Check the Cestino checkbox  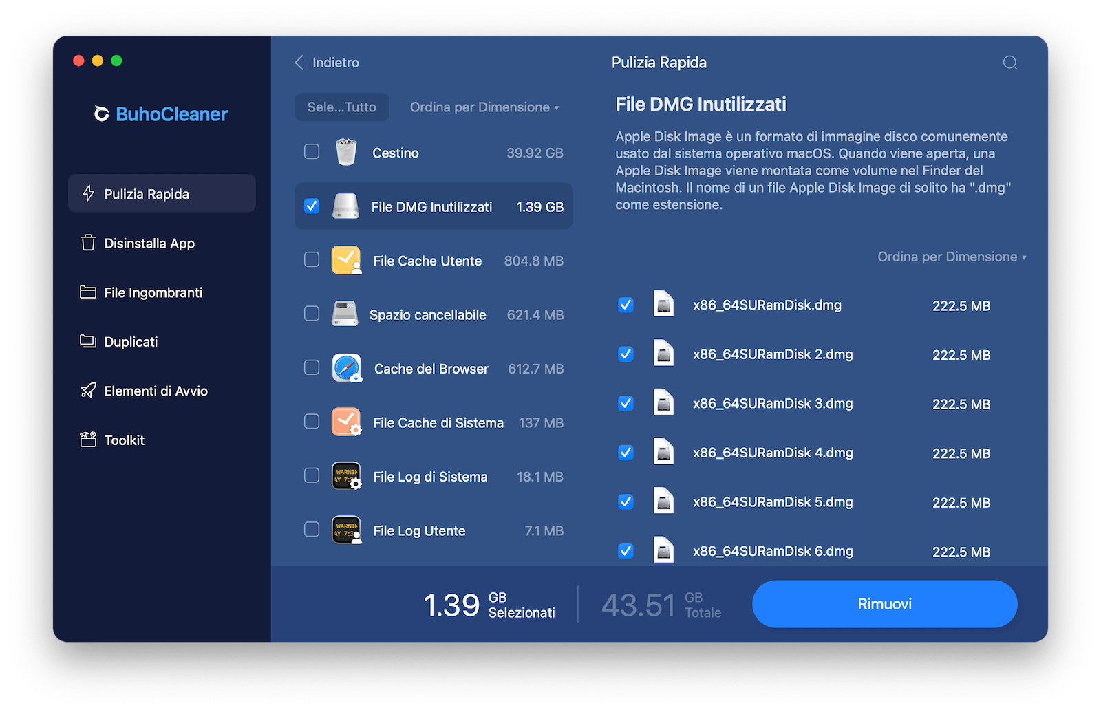(x=312, y=151)
